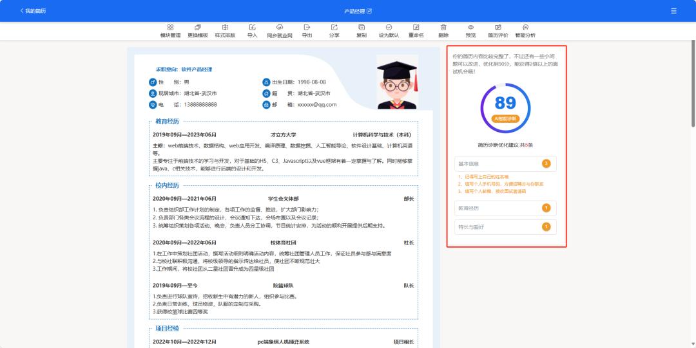Set resume as default with 设为默认
Viewport: 696px width, 348px height.
(389, 30)
